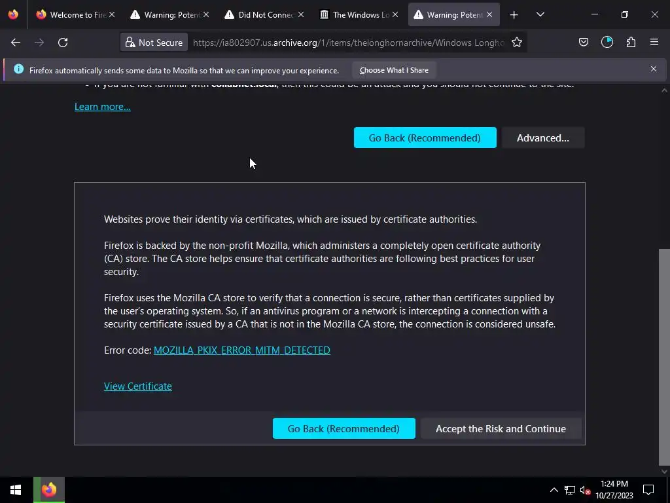Screen dimensions: 670x503
Task: Click the upper Go Back (Recommended) button
Action: (x=425, y=138)
